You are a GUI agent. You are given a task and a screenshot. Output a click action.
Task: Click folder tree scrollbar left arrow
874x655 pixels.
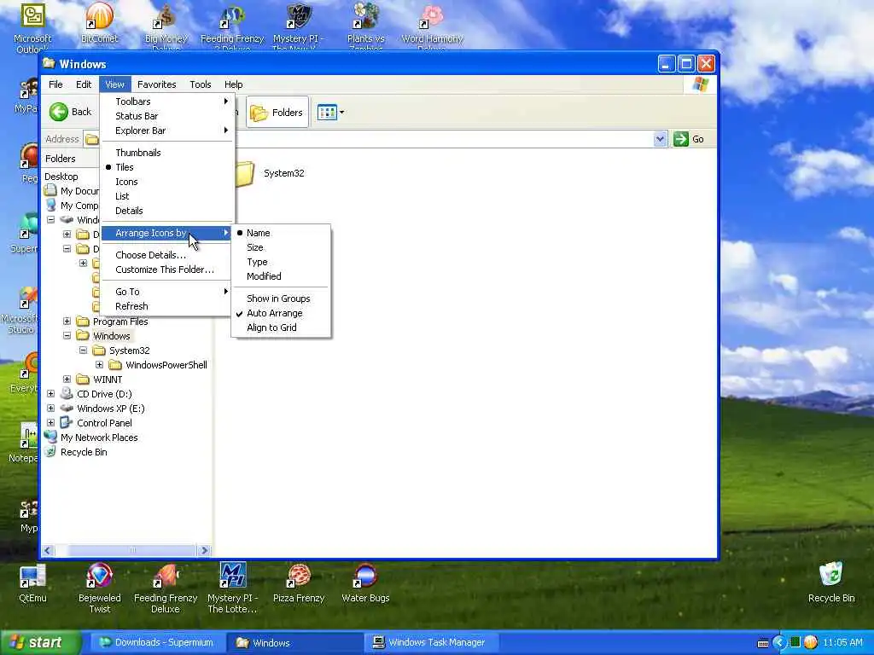(48, 550)
